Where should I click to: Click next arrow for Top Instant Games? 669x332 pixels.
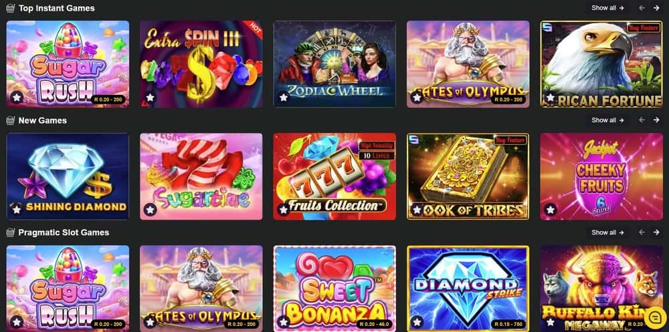tap(656, 7)
